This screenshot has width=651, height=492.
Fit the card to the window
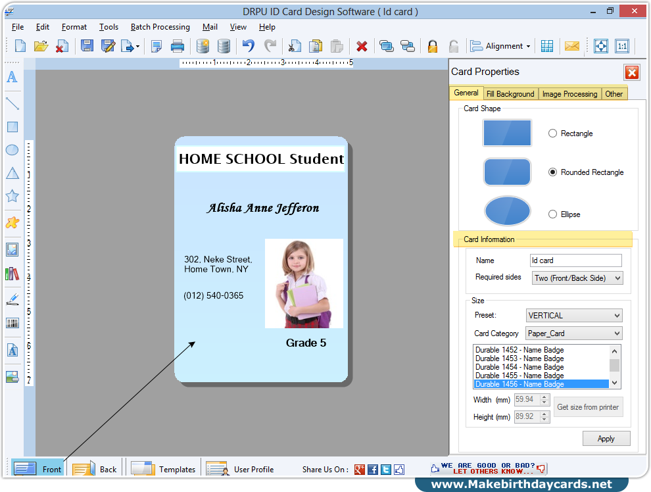(601, 46)
